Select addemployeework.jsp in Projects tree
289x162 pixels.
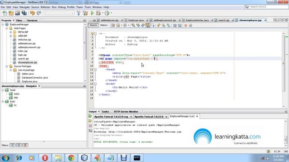(29, 47)
